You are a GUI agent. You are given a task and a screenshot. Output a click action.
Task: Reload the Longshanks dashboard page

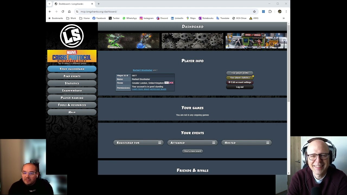pos(63,12)
